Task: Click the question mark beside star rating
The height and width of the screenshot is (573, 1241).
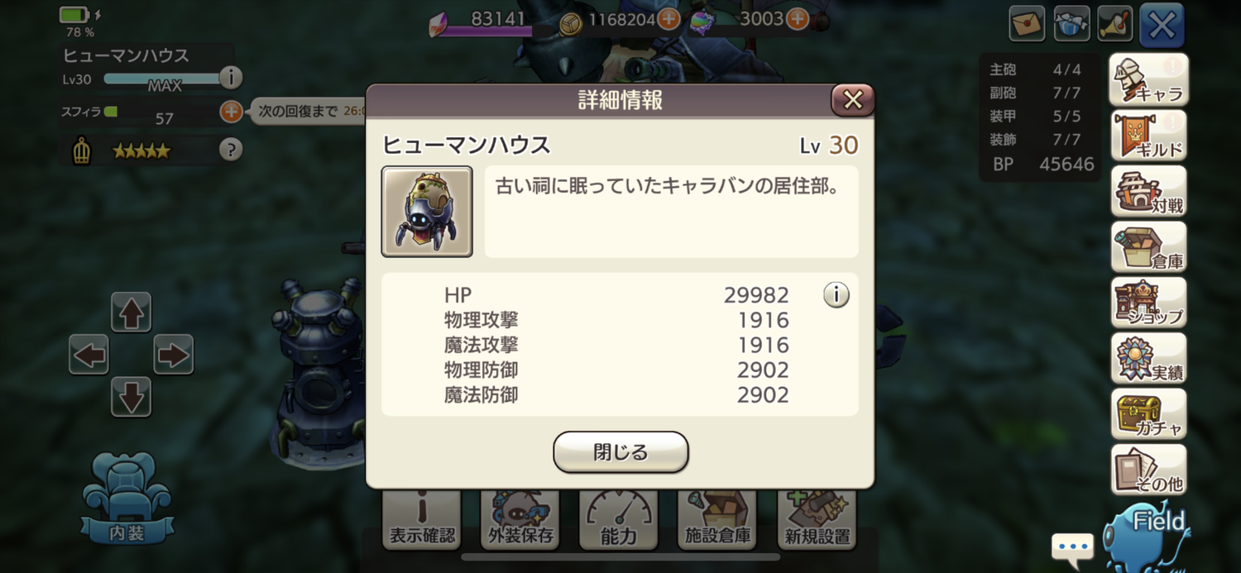Action: click(231, 150)
